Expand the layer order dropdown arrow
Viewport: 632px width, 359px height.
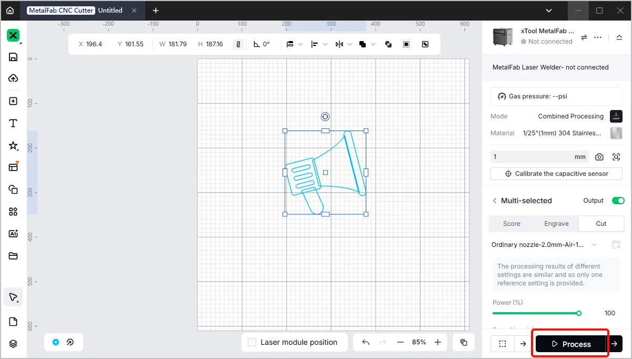(x=300, y=44)
